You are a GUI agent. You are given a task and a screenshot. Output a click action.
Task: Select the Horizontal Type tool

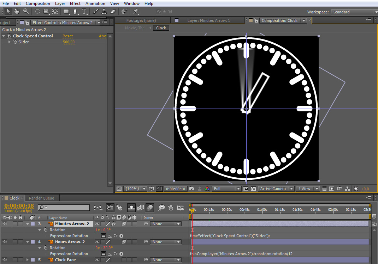[x=84, y=11]
